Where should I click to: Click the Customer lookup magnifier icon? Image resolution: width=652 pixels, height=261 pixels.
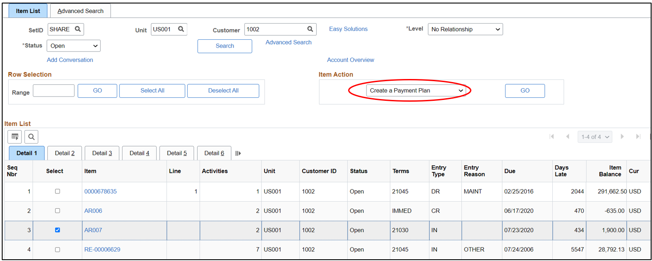(310, 29)
